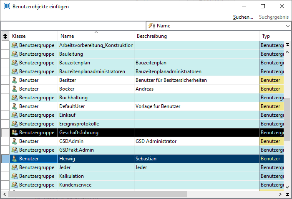
Task: Select the Bauleitung name cell
Action: (x=96, y=54)
